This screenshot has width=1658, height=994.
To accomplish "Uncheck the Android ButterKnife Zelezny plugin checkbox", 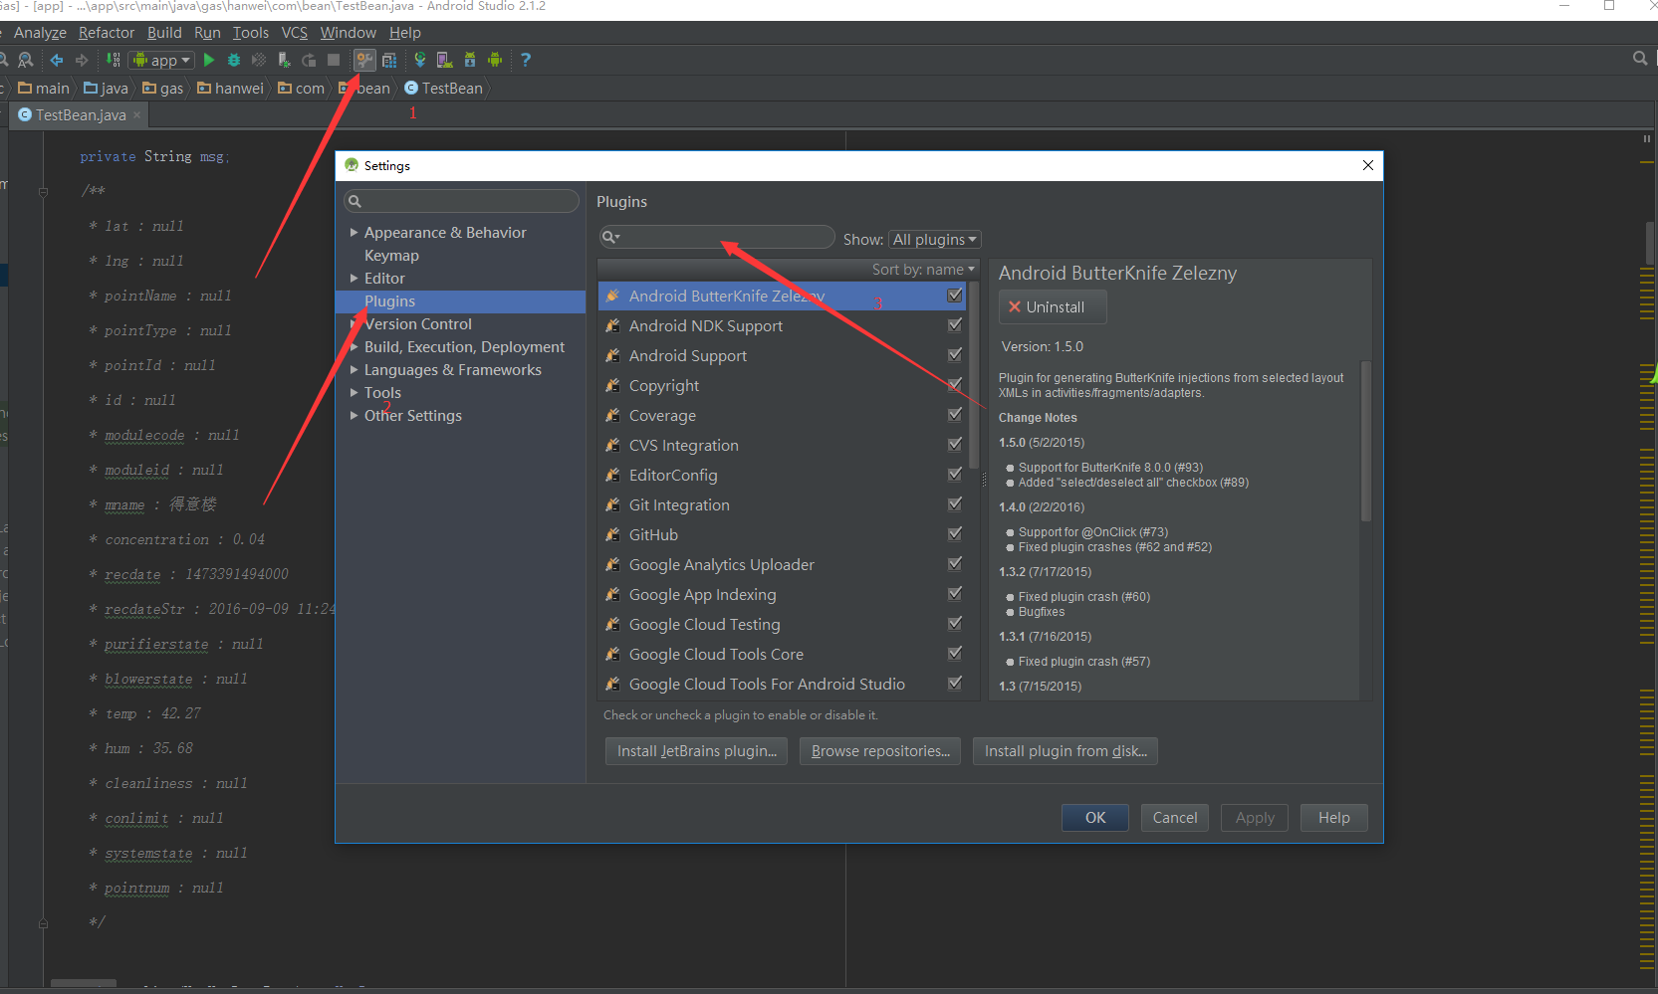I will pyautogui.click(x=955, y=296).
